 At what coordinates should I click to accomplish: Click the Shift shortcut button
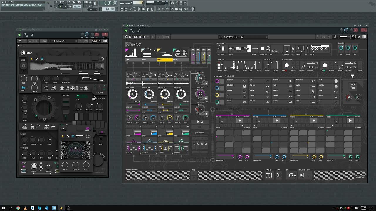(x=168, y=9)
